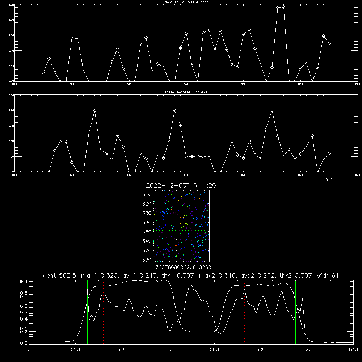Click the right green dashed line in the dusk plot
This screenshot has height=362, width=362.
(200, 133)
